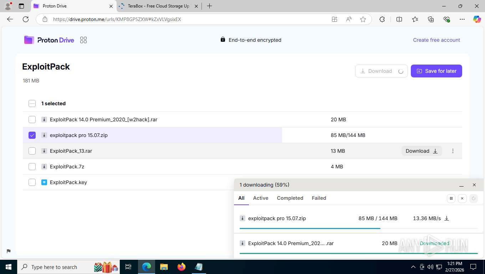Screen dimensions: 485x274
Task: Click the Create free account link
Action: (x=436, y=40)
